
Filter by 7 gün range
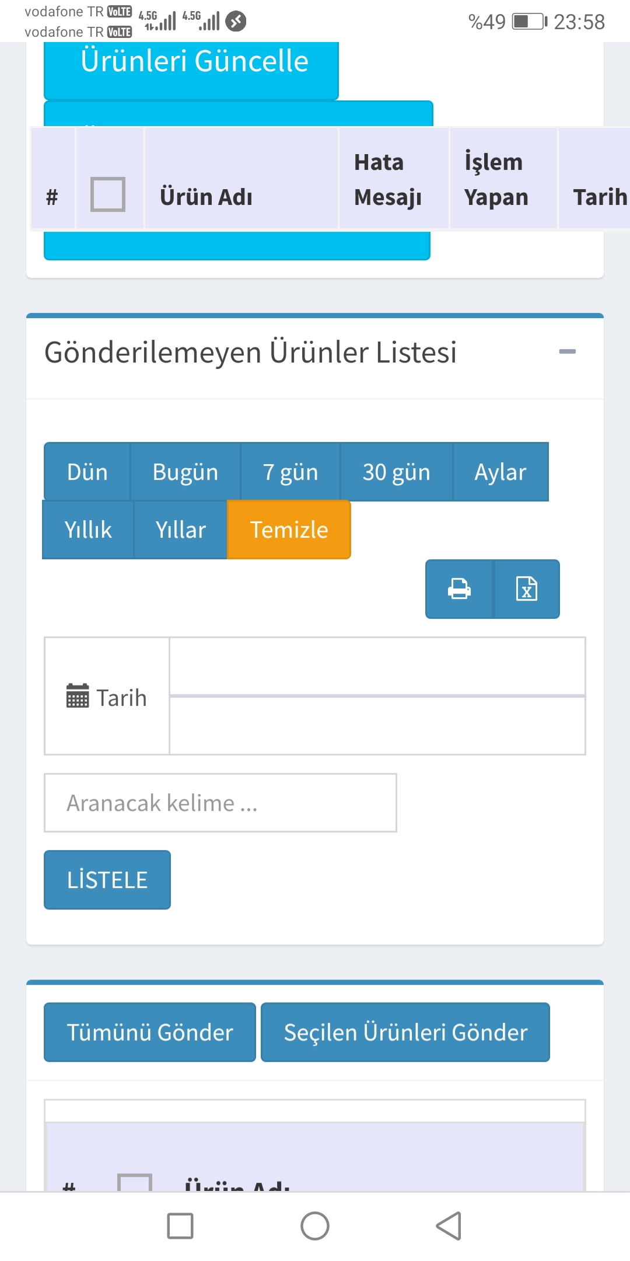pyautogui.click(x=290, y=472)
